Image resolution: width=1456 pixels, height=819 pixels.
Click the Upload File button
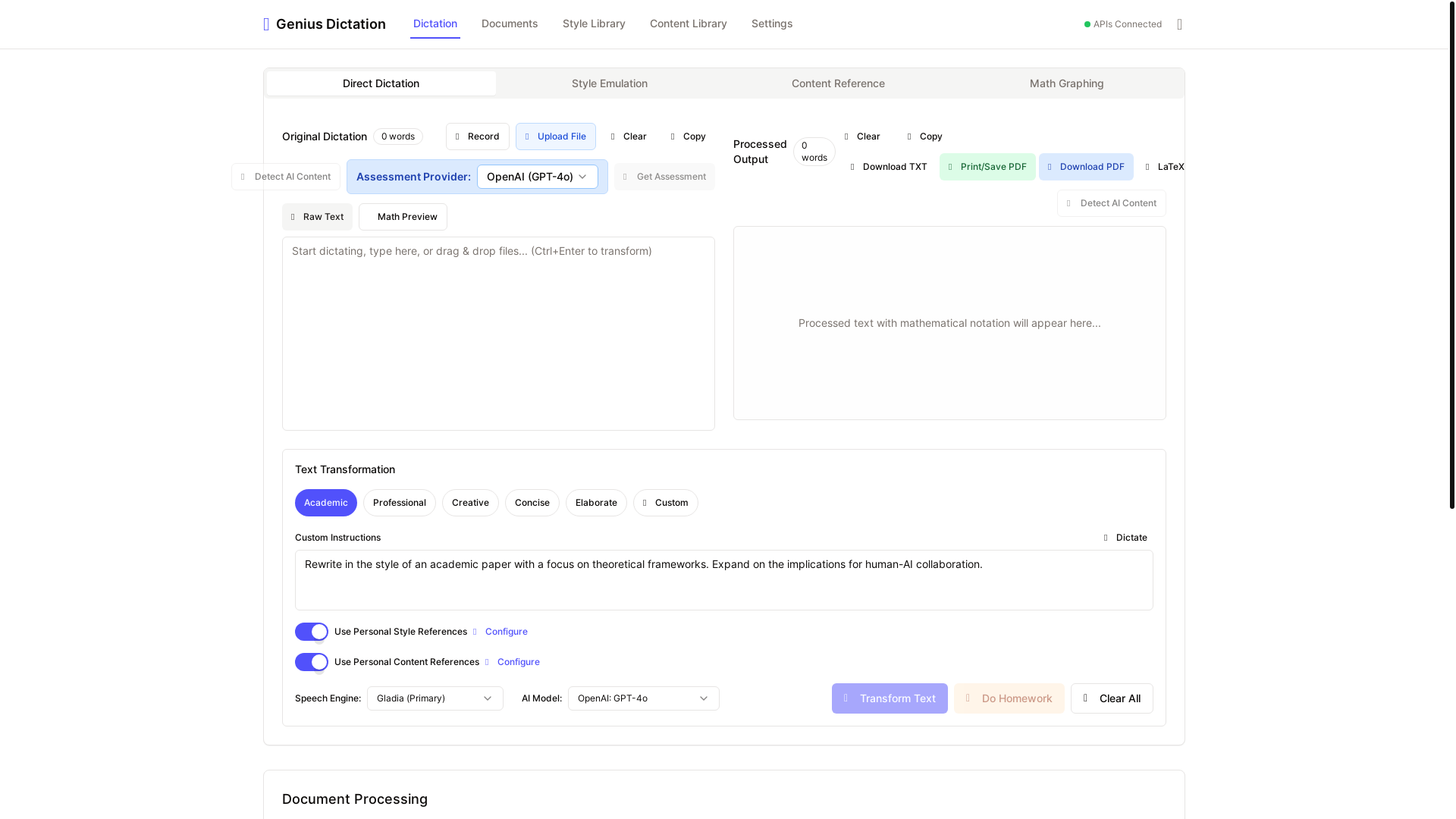[556, 136]
